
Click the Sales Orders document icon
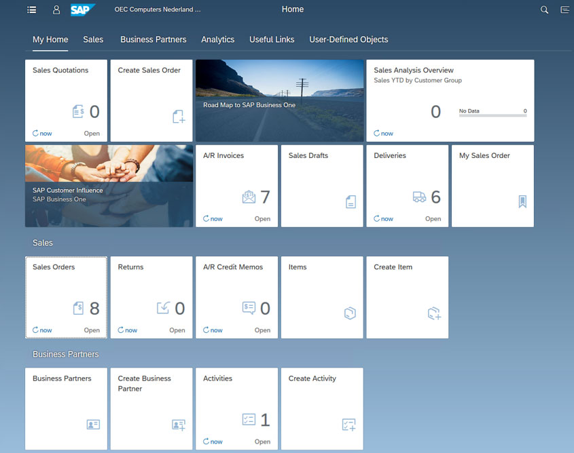[78, 308]
